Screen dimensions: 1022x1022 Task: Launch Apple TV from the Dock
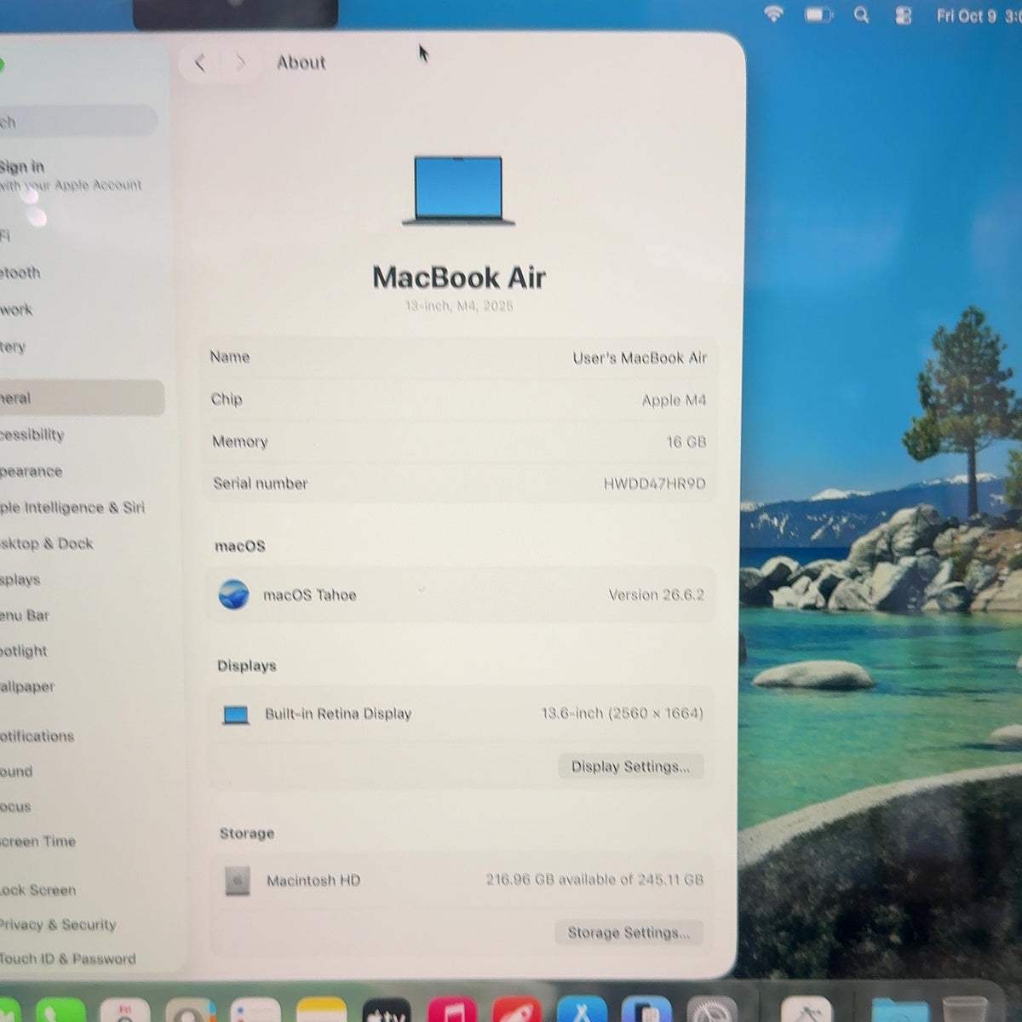pos(388,1010)
